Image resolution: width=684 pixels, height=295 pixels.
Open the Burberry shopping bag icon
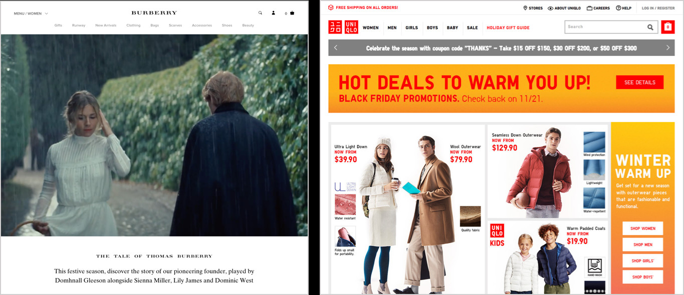292,13
